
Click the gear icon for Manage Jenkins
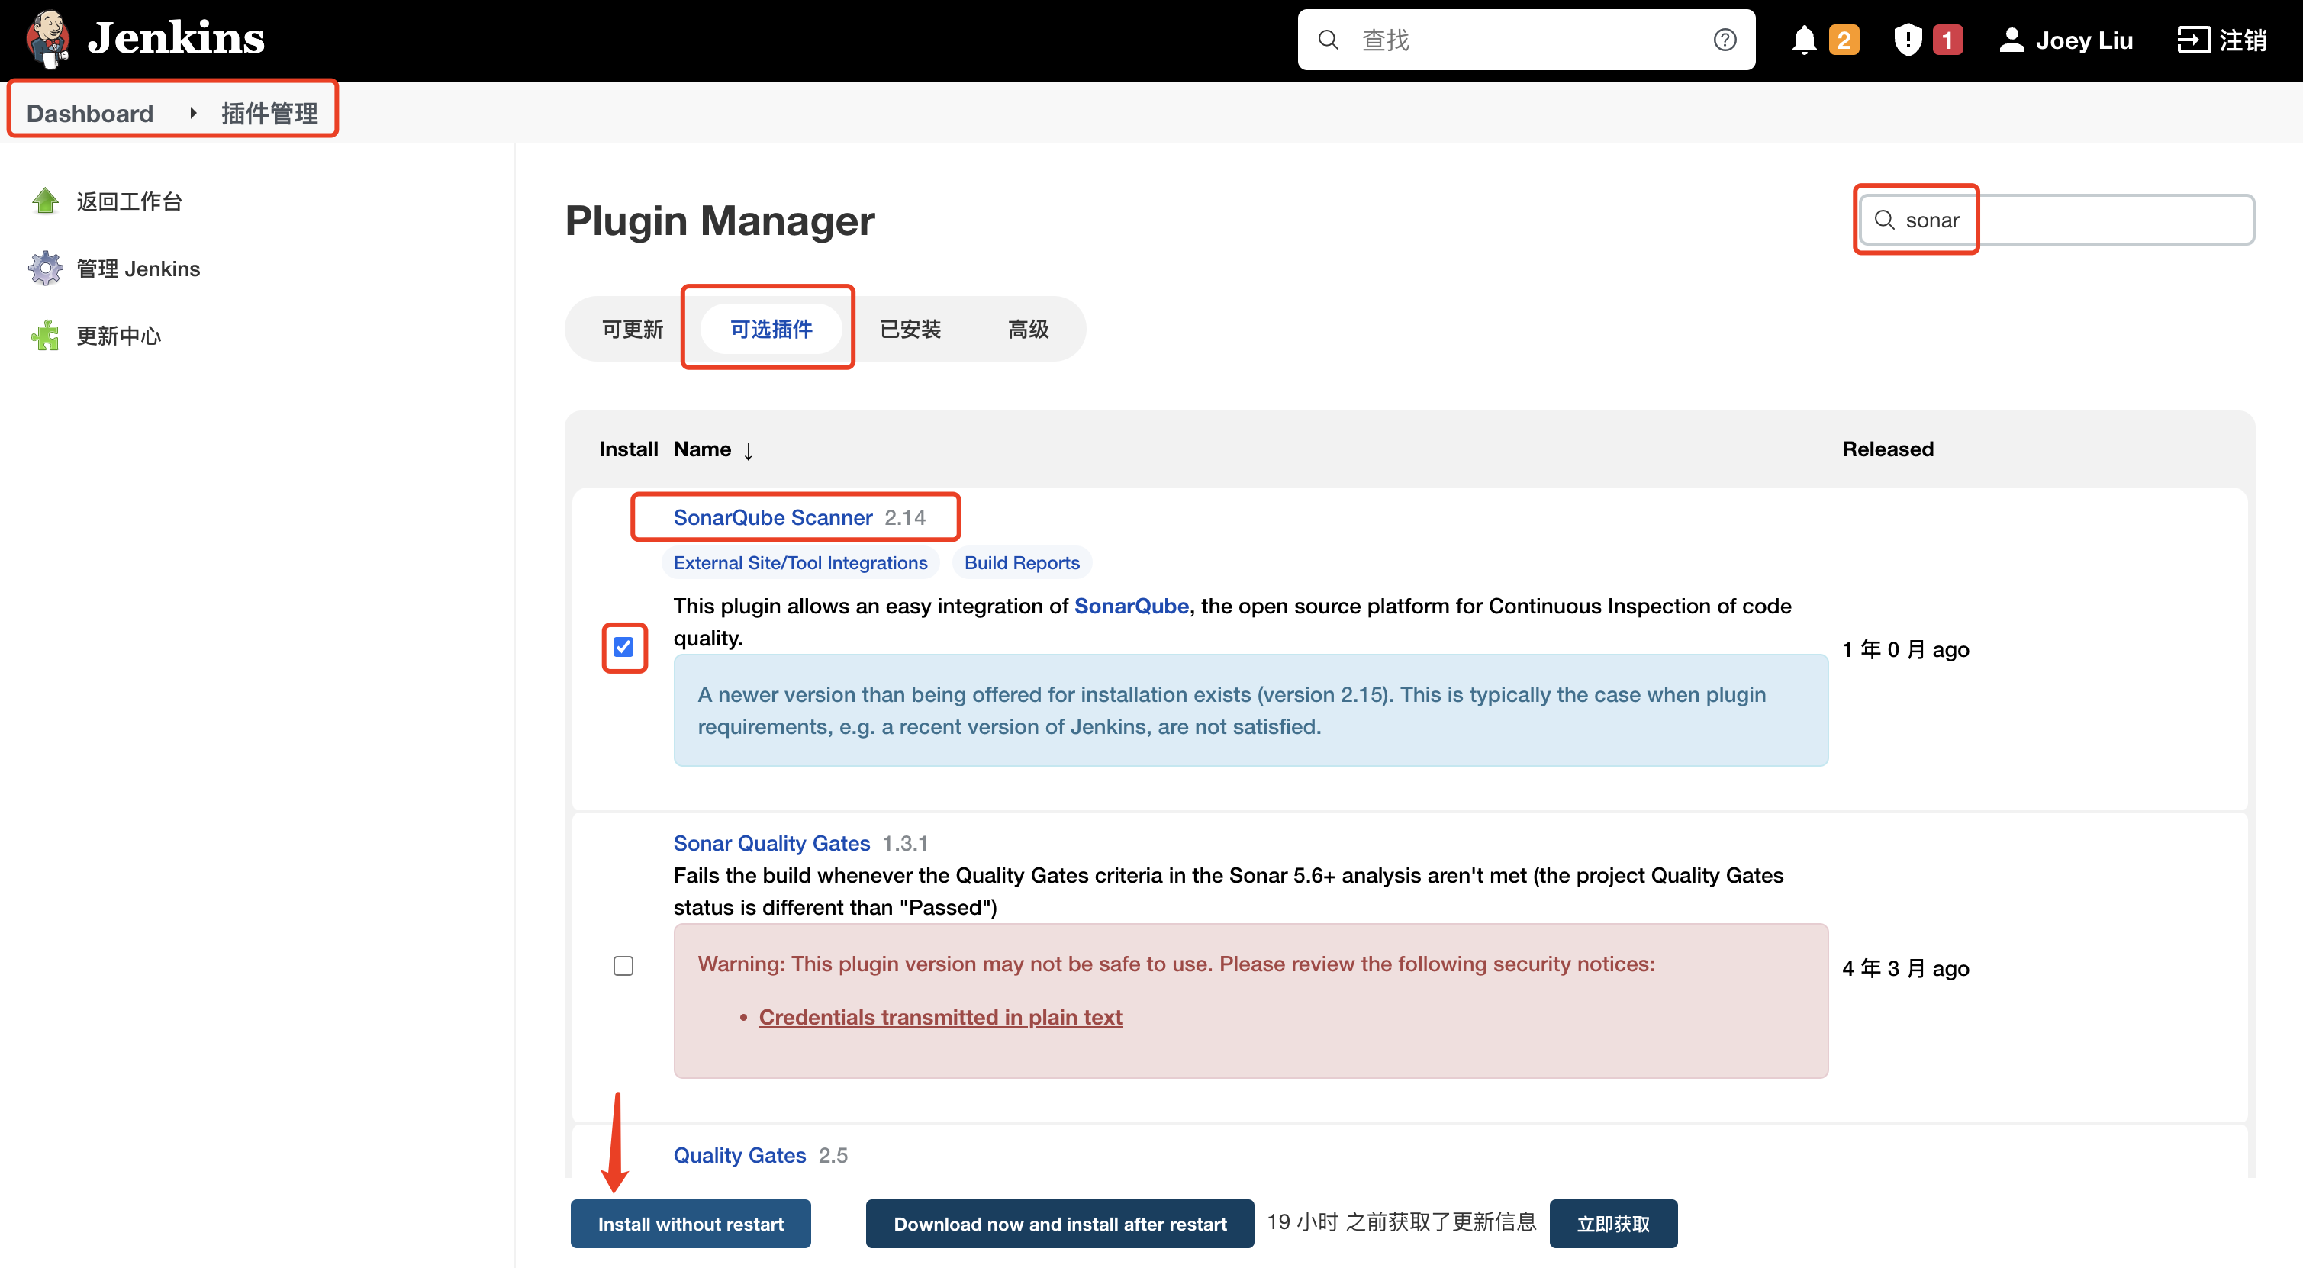click(45, 268)
